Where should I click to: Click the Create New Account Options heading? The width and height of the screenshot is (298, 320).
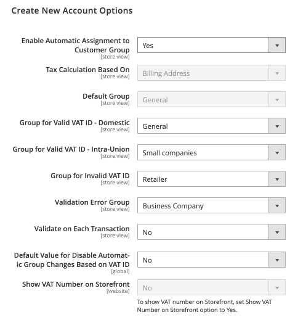click(x=72, y=10)
